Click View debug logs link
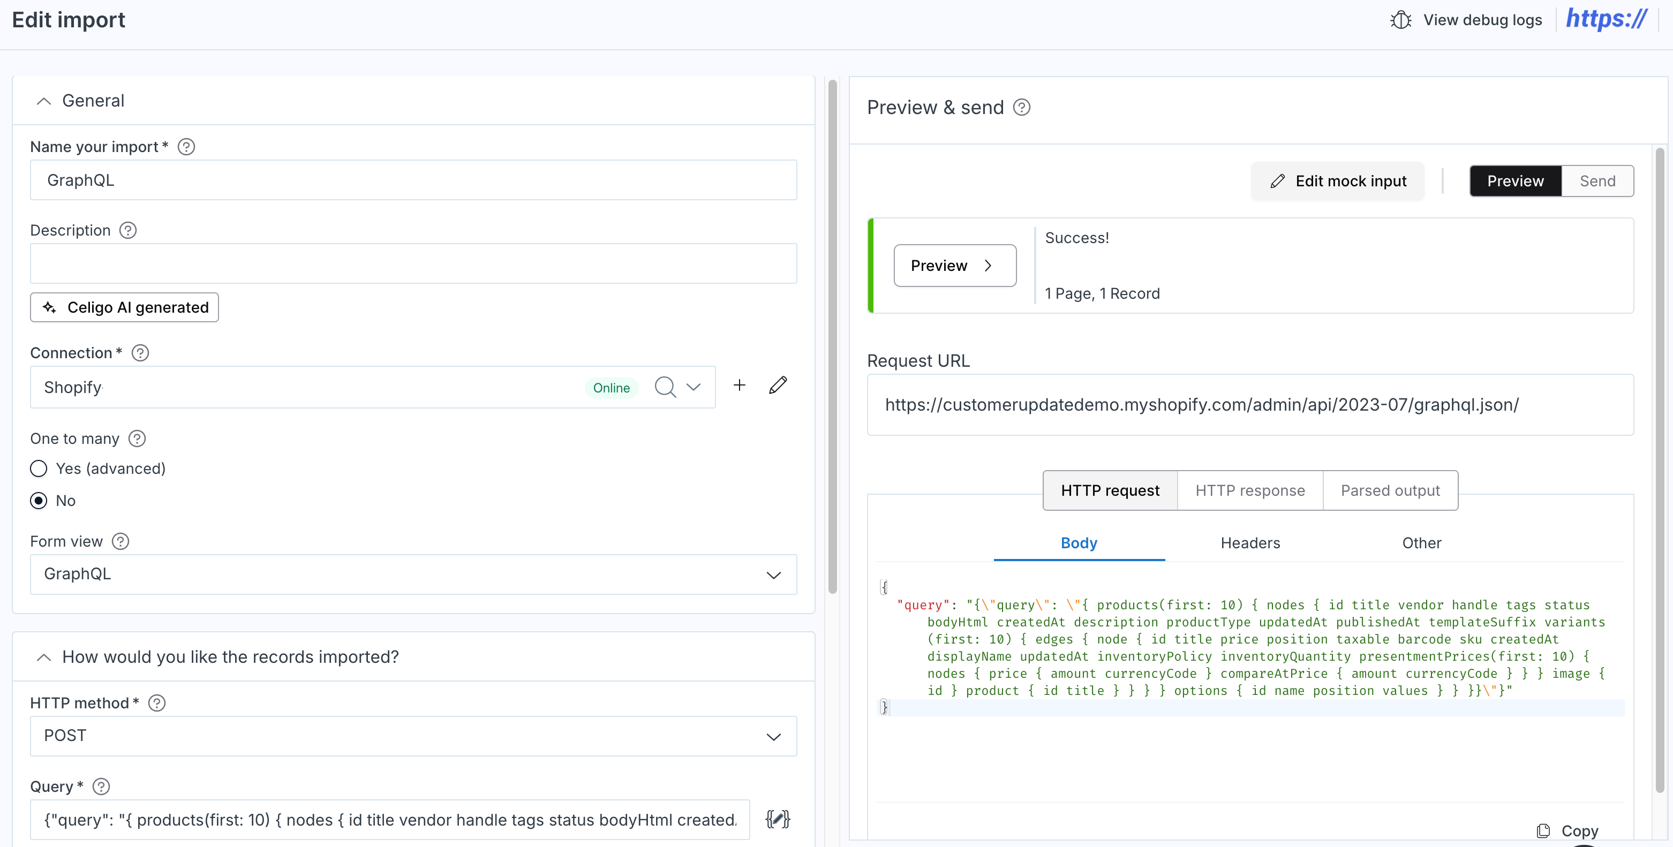The image size is (1673, 847). click(x=1466, y=20)
